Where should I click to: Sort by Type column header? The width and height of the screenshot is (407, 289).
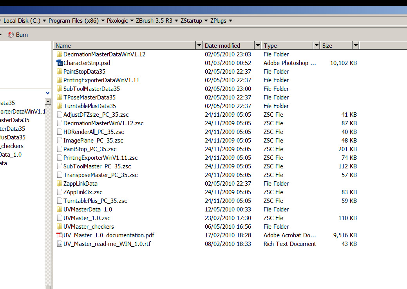(x=288, y=45)
